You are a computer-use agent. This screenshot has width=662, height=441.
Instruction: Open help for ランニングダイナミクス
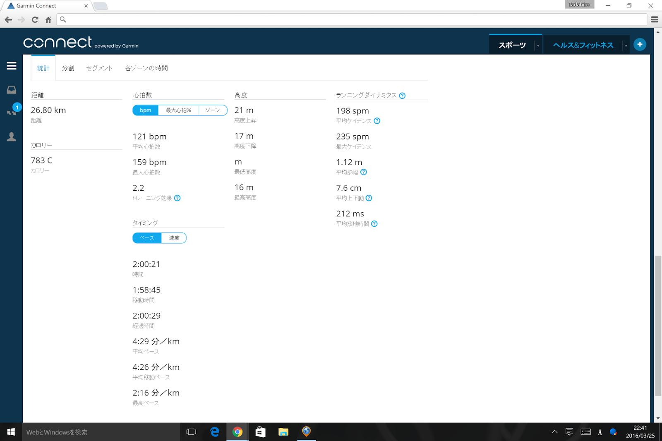402,96
